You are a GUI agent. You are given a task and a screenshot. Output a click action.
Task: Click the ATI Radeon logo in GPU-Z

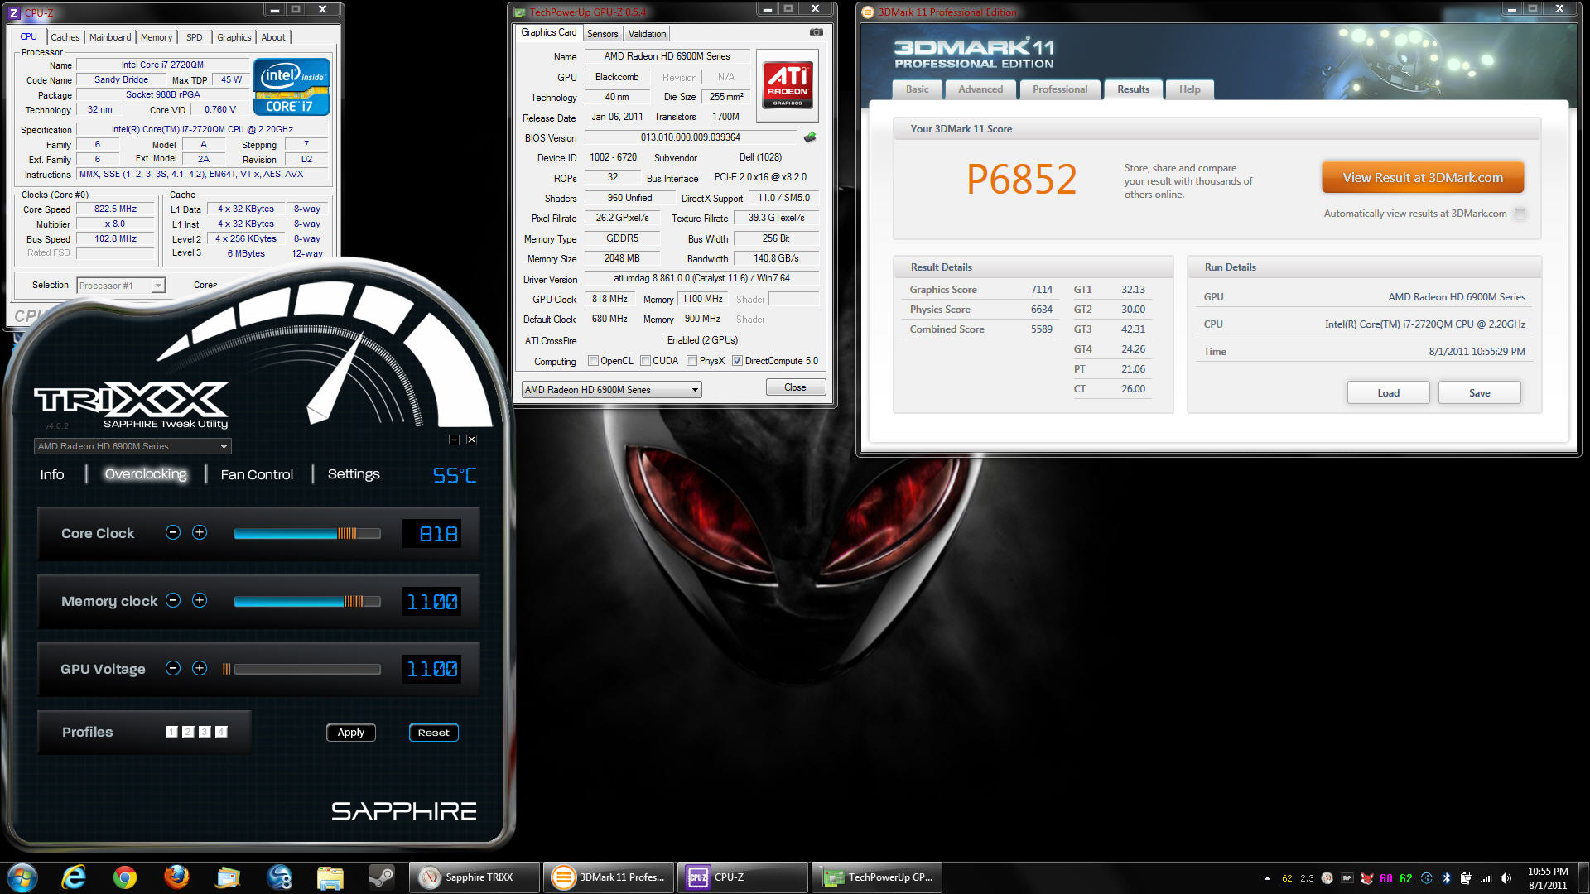click(x=788, y=84)
